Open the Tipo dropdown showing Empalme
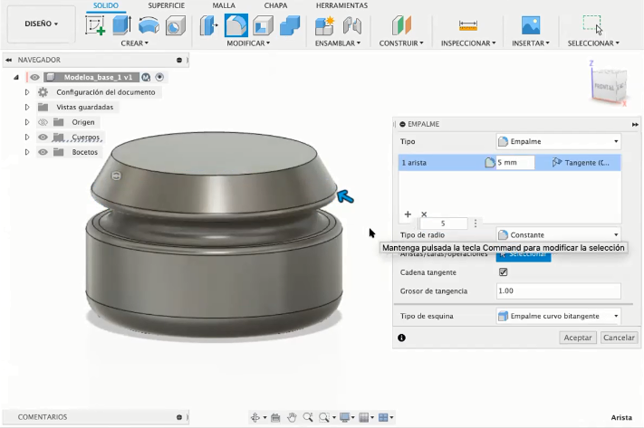The height and width of the screenshot is (428, 644). (x=558, y=142)
